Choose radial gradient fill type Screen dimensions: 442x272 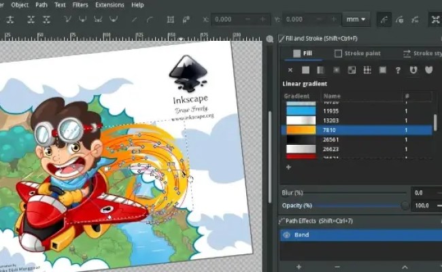click(x=337, y=70)
